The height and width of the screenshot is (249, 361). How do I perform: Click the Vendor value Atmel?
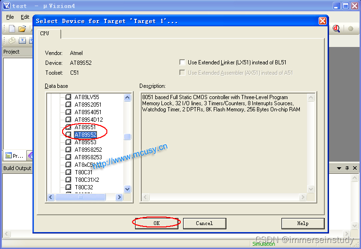76,53
